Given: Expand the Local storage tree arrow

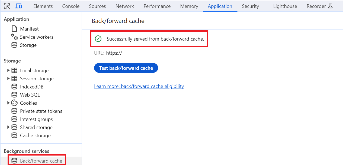Looking at the screenshot, I should pos(8,71).
